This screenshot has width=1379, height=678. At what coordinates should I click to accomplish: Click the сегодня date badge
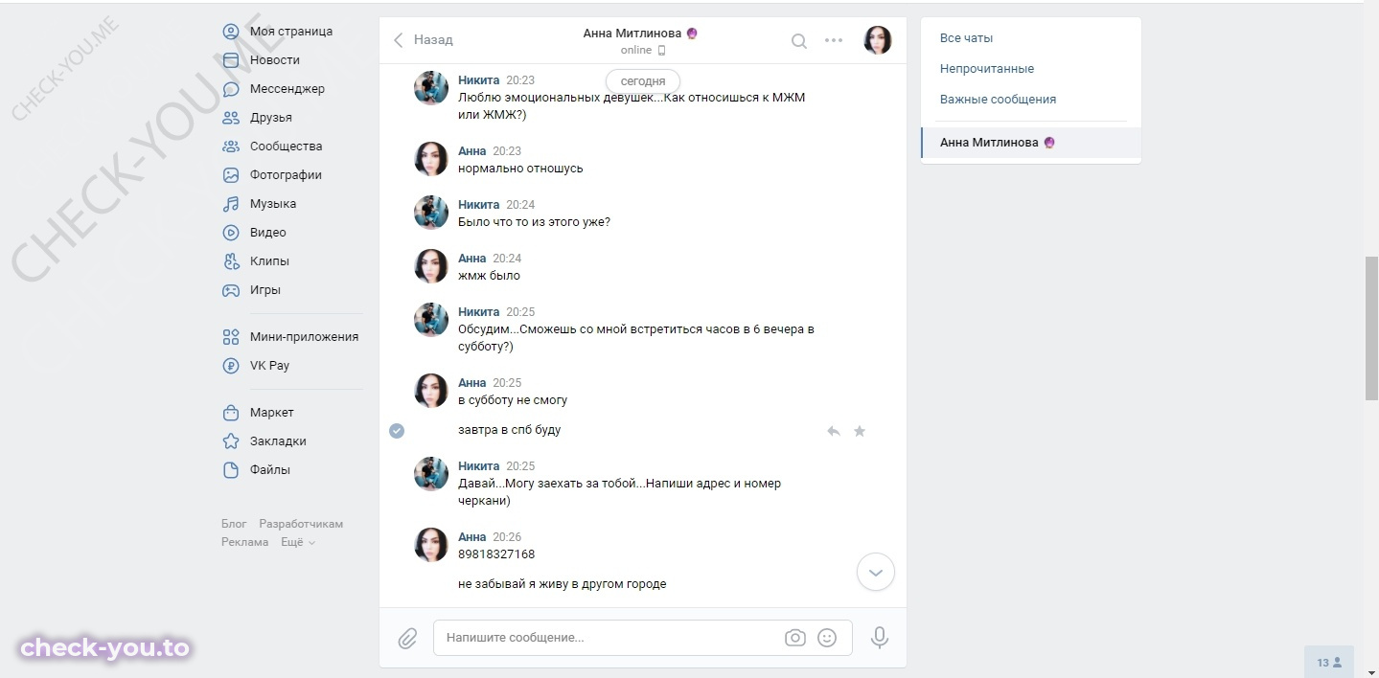coord(643,81)
